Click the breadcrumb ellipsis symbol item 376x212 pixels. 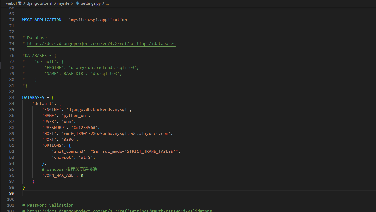click(x=107, y=3)
